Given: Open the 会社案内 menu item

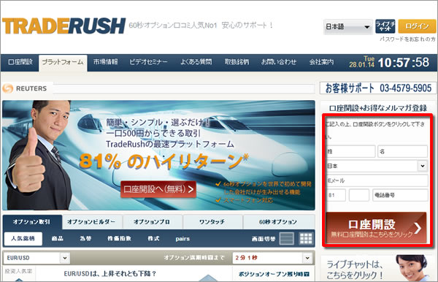Looking at the screenshot, I should pyautogui.click(x=321, y=62).
